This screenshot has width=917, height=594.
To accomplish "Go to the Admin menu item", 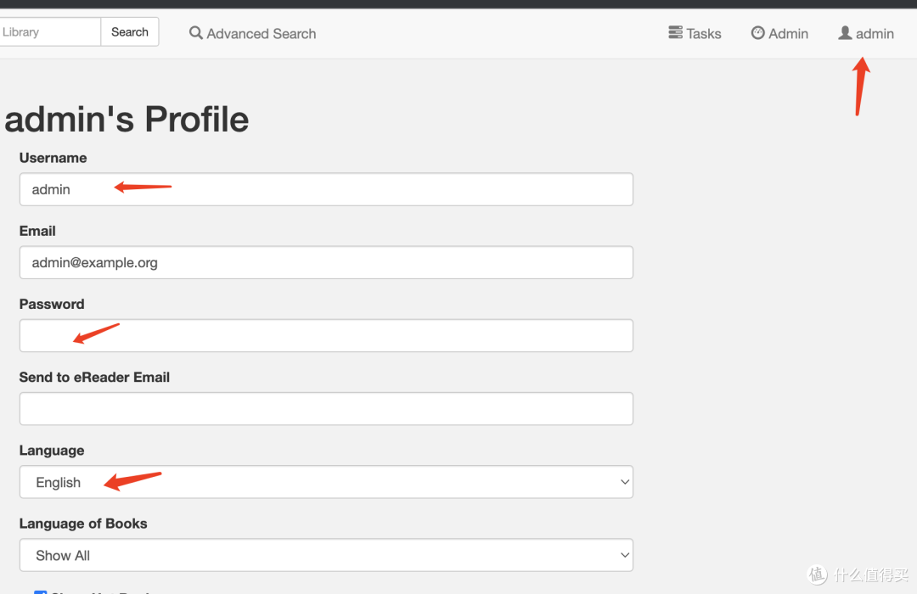I will [x=779, y=33].
